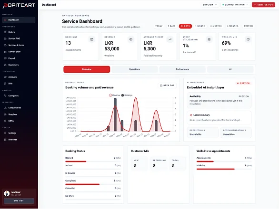Click the Latest summary sparkle icon
Image resolution: width=279 pixels, height=209 pixels.
pos(191,115)
